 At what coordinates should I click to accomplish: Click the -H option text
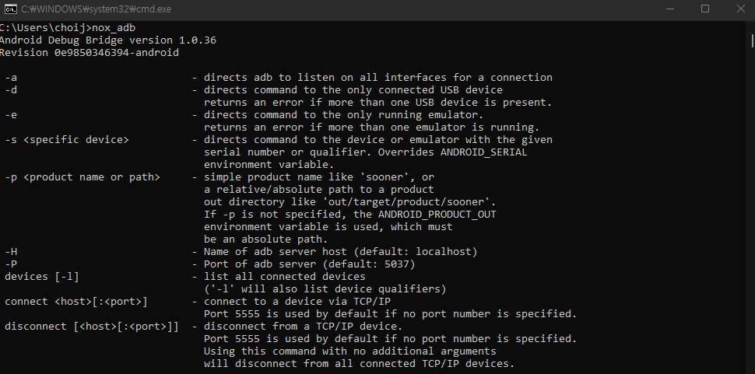[x=11, y=252]
